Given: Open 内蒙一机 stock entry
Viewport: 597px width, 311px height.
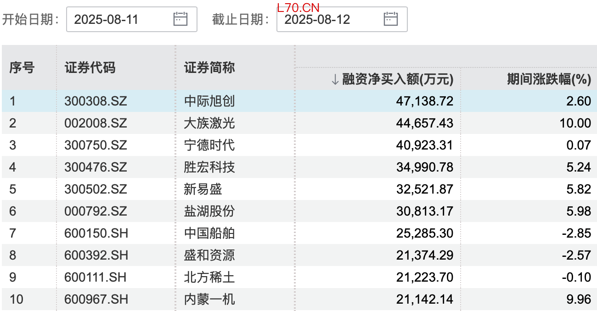Looking at the screenshot, I should point(209,299).
